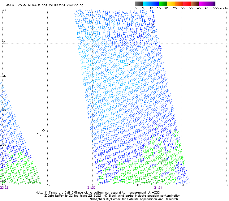The height and width of the screenshot is (201, 229).
Task: Click the legend value 25
Action: [x=175, y=8]
